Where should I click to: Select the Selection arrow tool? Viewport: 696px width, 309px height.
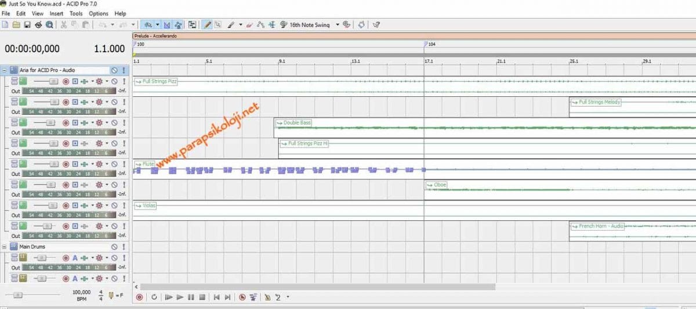tap(217, 25)
